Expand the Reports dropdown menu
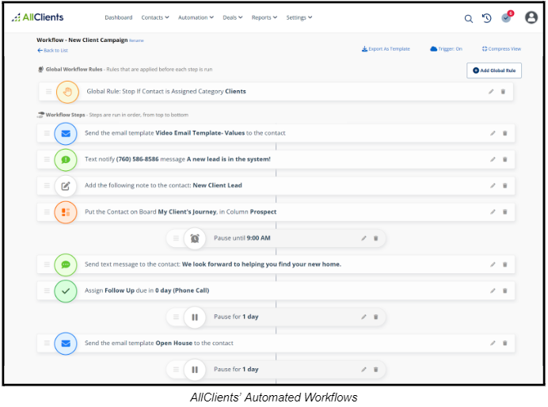548x407 pixels. coord(264,17)
